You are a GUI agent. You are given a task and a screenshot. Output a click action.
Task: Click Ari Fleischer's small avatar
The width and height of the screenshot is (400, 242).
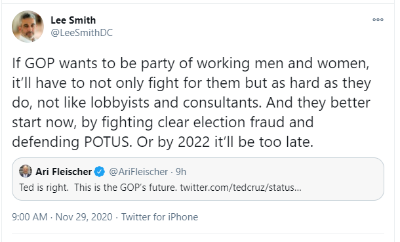[x=26, y=171]
